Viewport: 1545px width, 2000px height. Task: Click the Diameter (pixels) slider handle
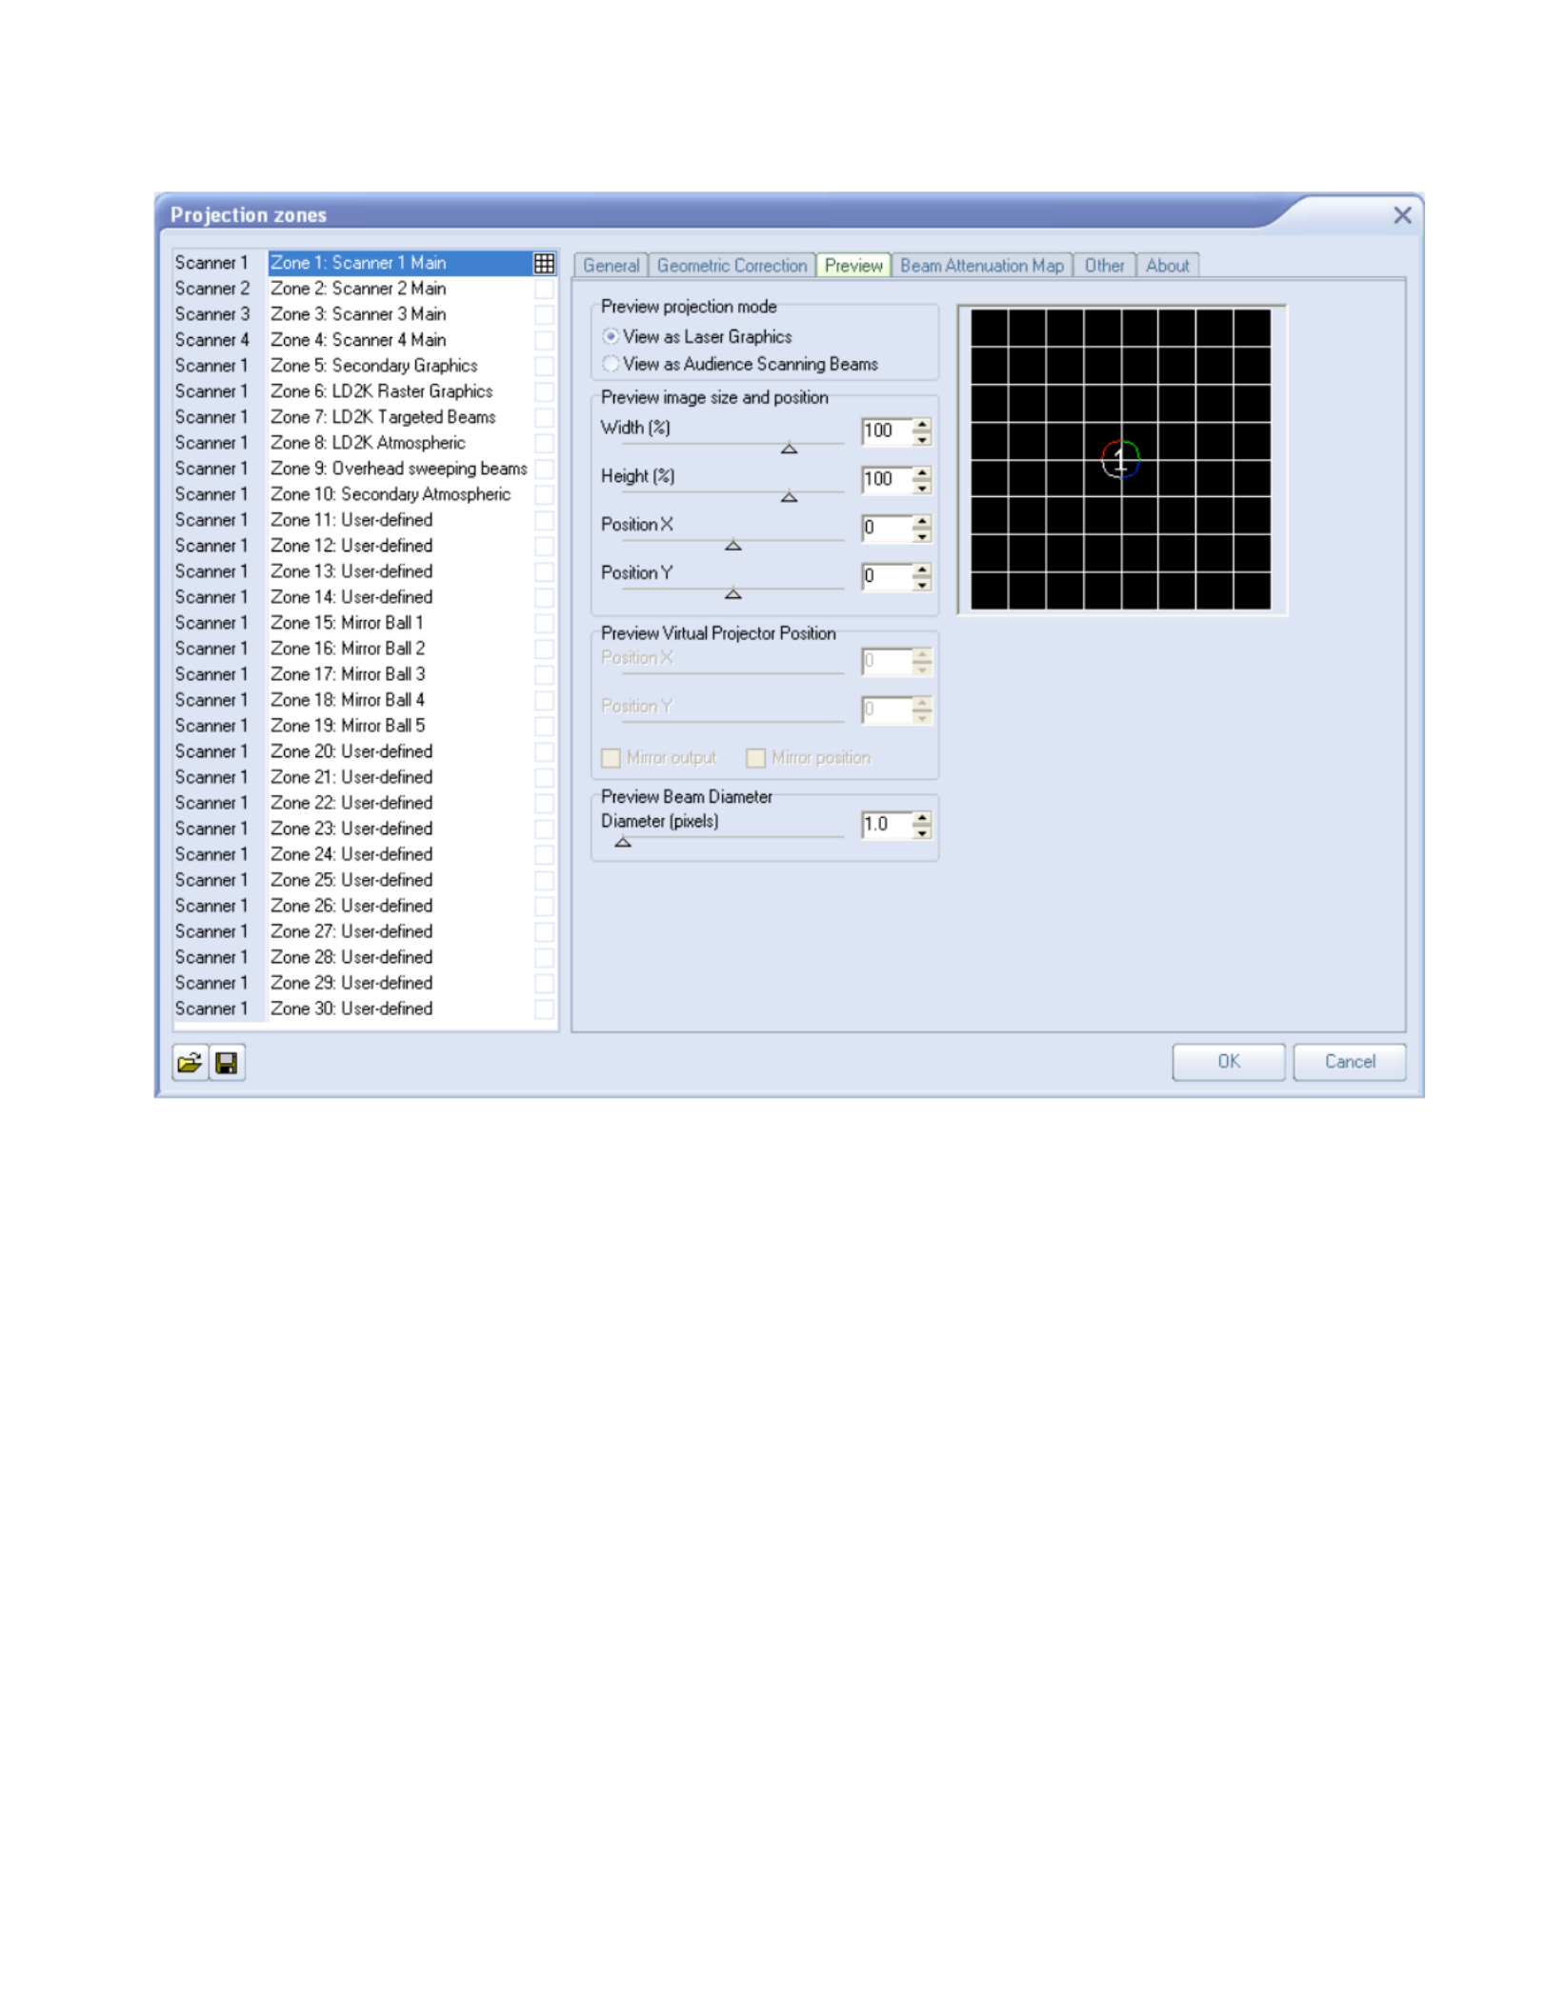point(622,842)
